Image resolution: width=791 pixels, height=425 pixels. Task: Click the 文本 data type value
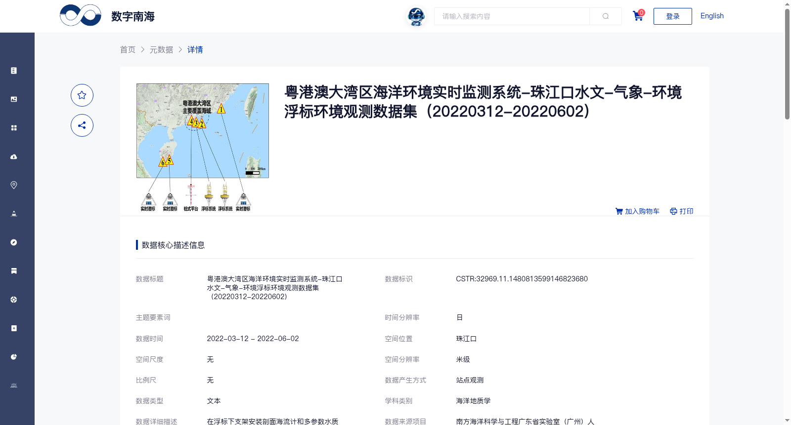tap(214, 401)
